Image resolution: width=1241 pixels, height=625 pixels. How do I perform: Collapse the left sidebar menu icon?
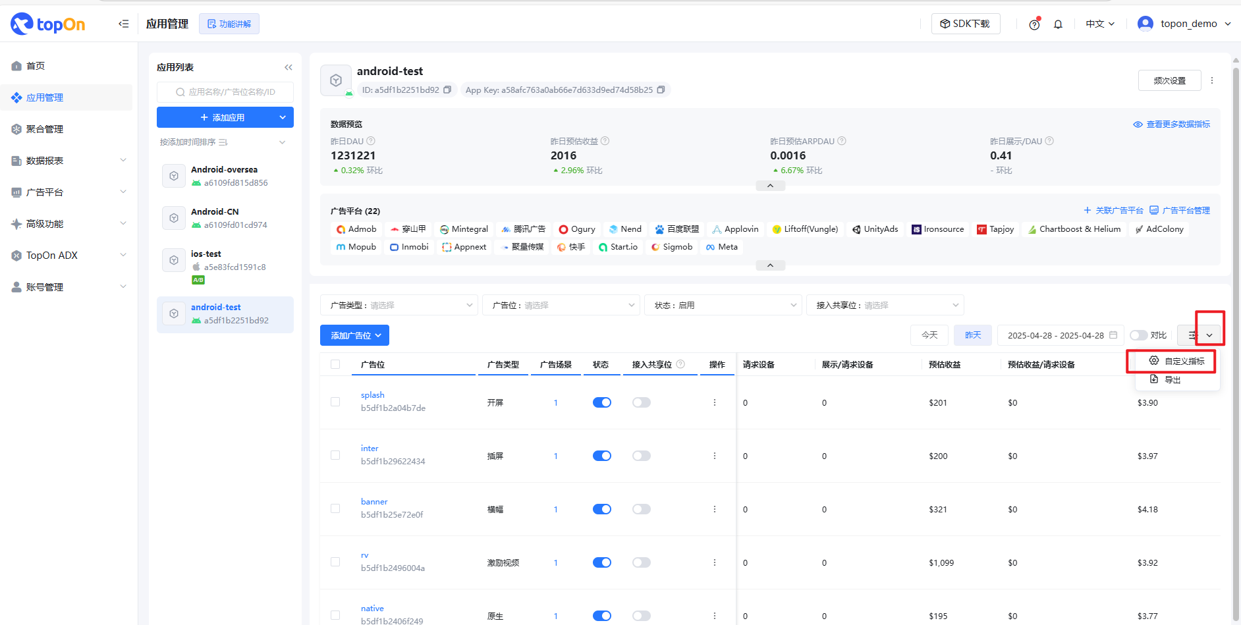(123, 24)
